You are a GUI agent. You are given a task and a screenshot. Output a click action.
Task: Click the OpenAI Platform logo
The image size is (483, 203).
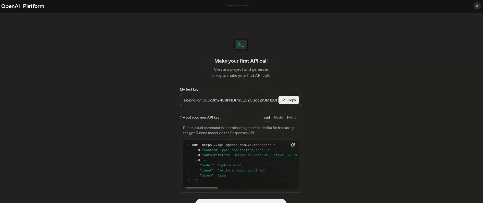coord(23,6)
